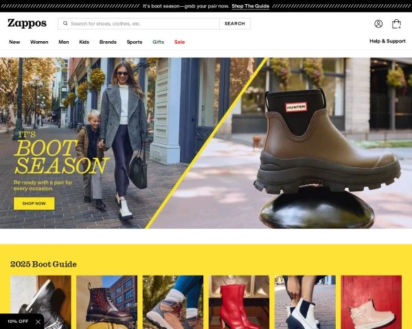
Task: Open Help & Support
Action: click(387, 41)
